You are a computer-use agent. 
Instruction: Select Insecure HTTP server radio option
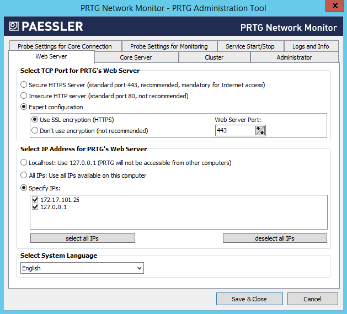point(24,96)
